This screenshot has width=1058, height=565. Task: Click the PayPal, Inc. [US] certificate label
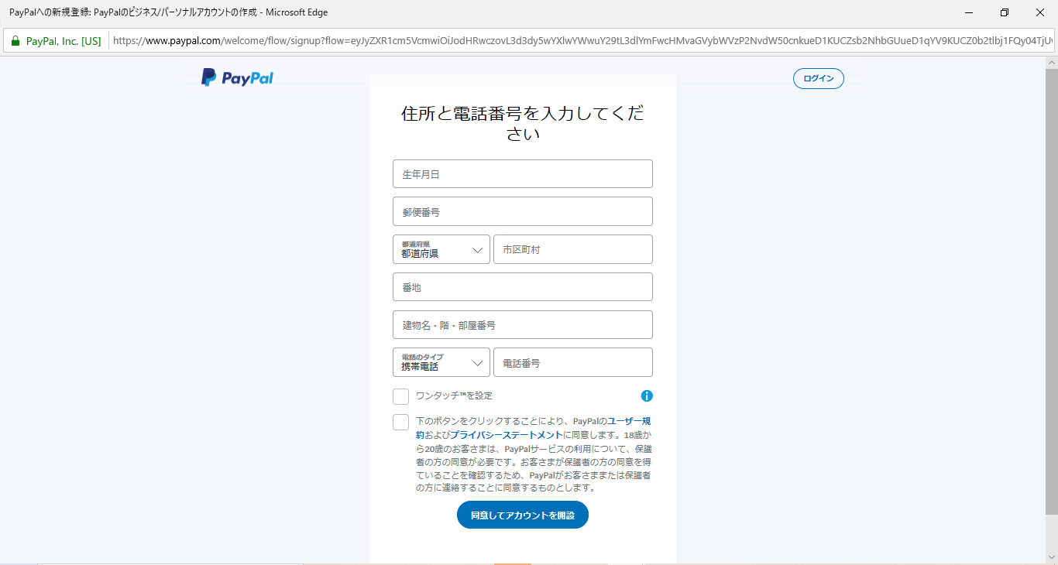pyautogui.click(x=64, y=41)
